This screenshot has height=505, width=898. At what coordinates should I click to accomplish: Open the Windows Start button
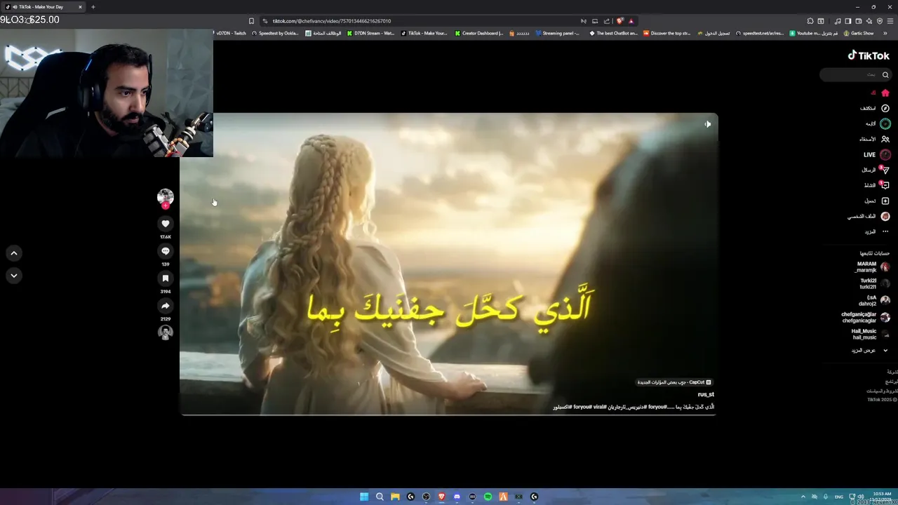pyautogui.click(x=364, y=497)
